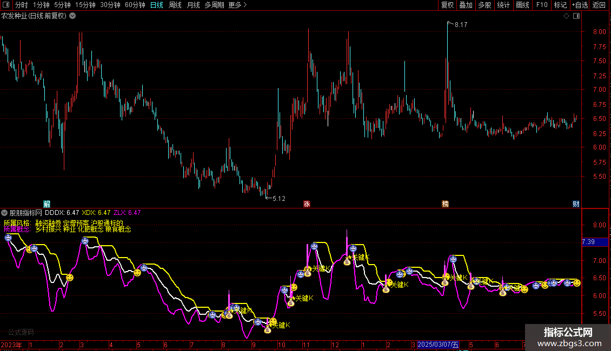Image resolution: width=611 pixels, height=351 pixels.
Task: Add stock to watchlist via +自选
Action: 580,5
